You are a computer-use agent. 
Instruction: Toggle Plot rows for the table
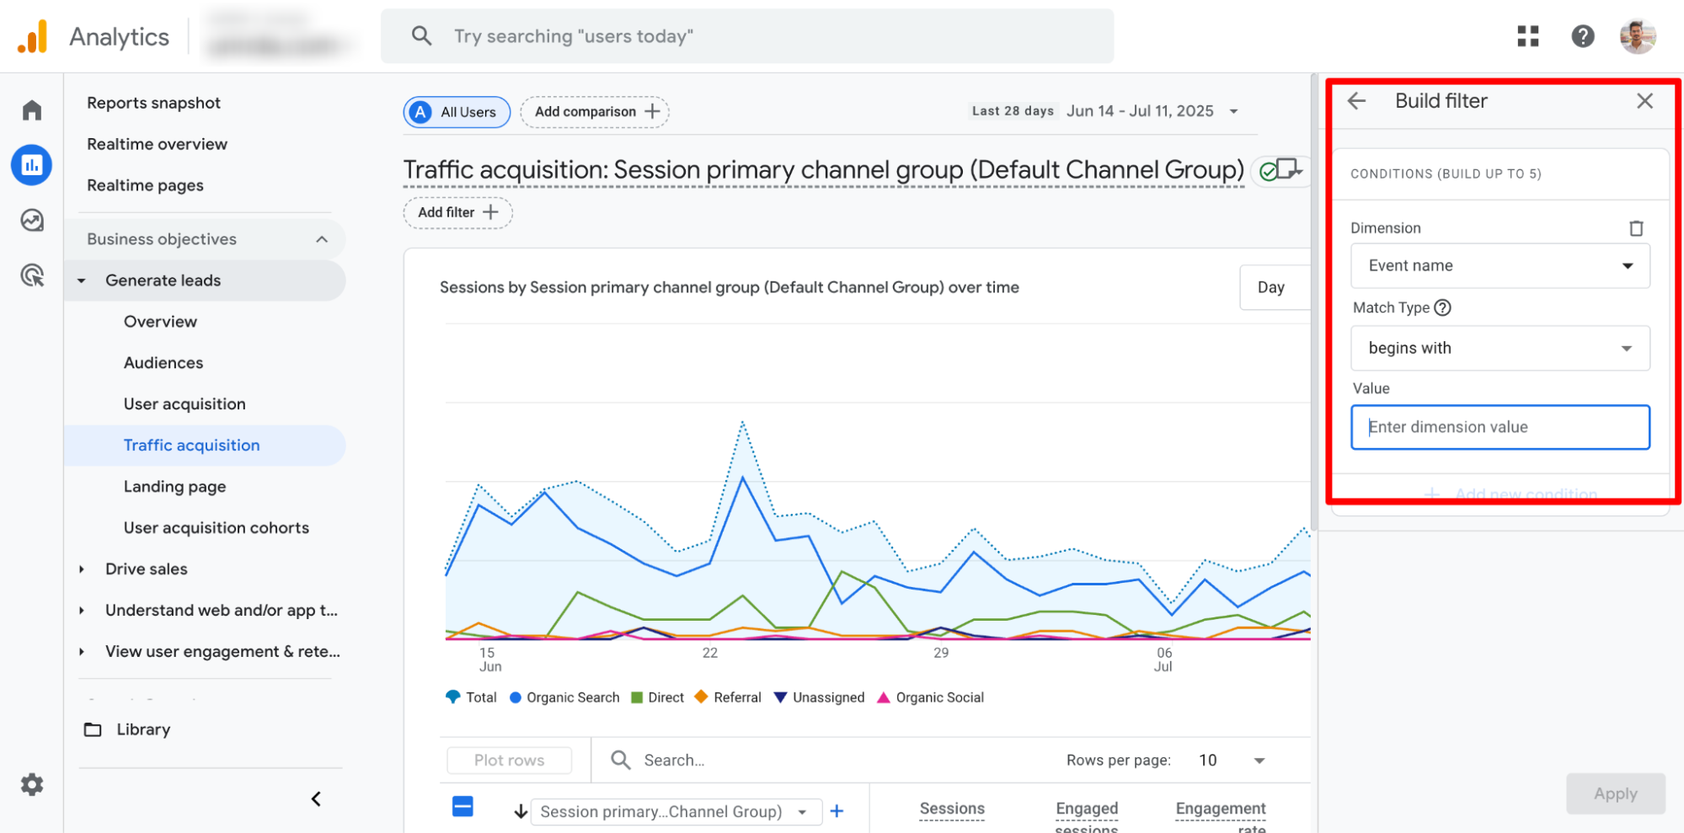509,759
